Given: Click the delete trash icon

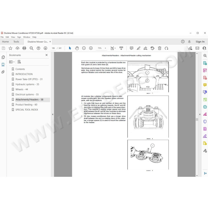Looking at the screenshot, I should 160,48.
